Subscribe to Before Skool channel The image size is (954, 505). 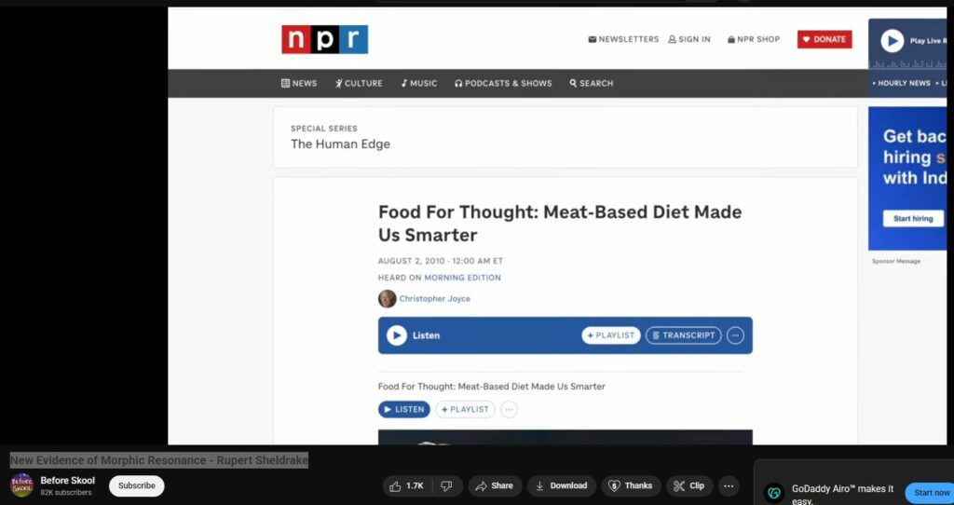[x=136, y=485]
